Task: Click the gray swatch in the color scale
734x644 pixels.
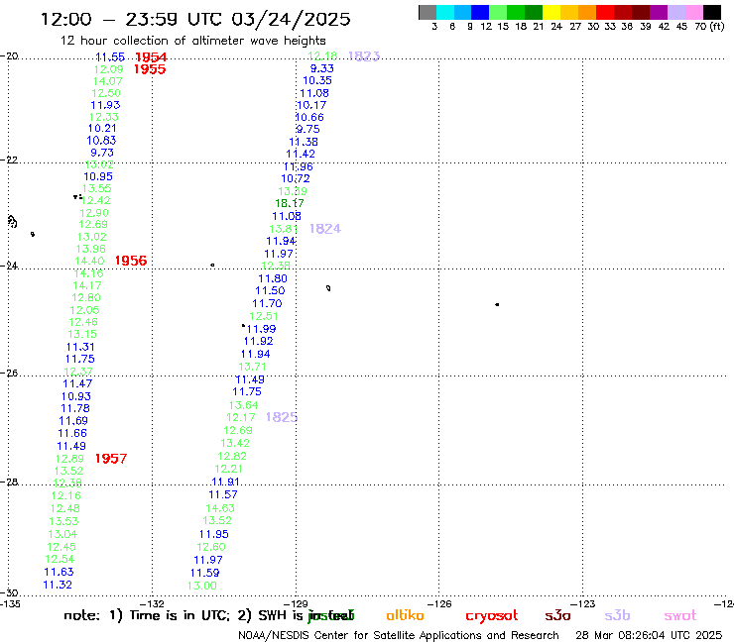Action: point(428,12)
